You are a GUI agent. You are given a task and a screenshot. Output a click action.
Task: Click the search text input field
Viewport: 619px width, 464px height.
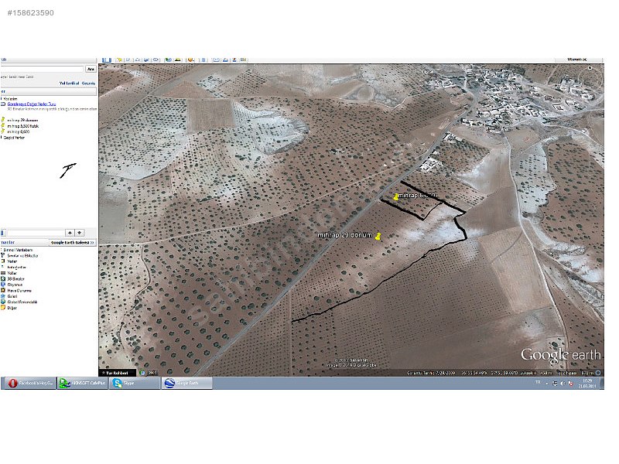pos(43,69)
